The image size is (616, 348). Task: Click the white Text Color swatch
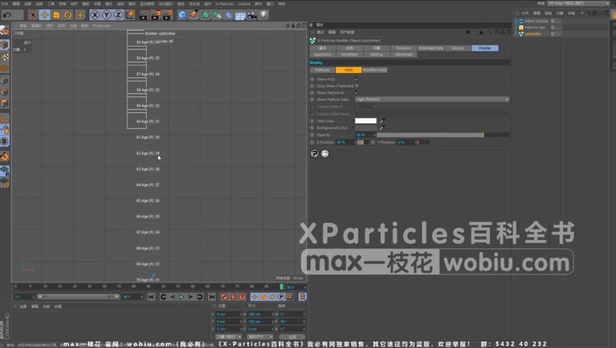point(366,120)
